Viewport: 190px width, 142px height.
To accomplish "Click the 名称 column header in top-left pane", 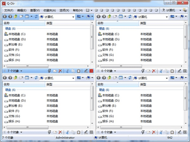I will (7, 23).
